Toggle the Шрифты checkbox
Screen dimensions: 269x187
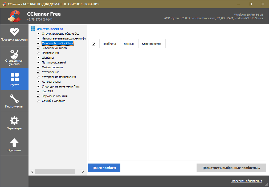[x=38, y=58]
